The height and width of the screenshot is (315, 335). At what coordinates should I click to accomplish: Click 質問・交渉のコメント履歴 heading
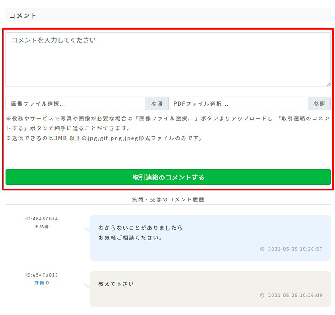168,200
